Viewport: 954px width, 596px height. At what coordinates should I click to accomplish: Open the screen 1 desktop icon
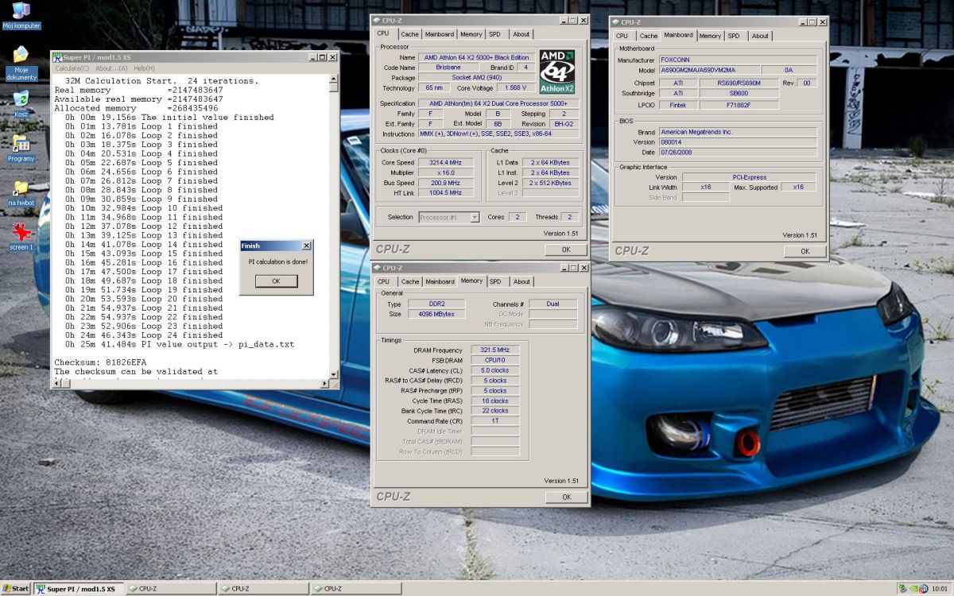tap(21, 238)
